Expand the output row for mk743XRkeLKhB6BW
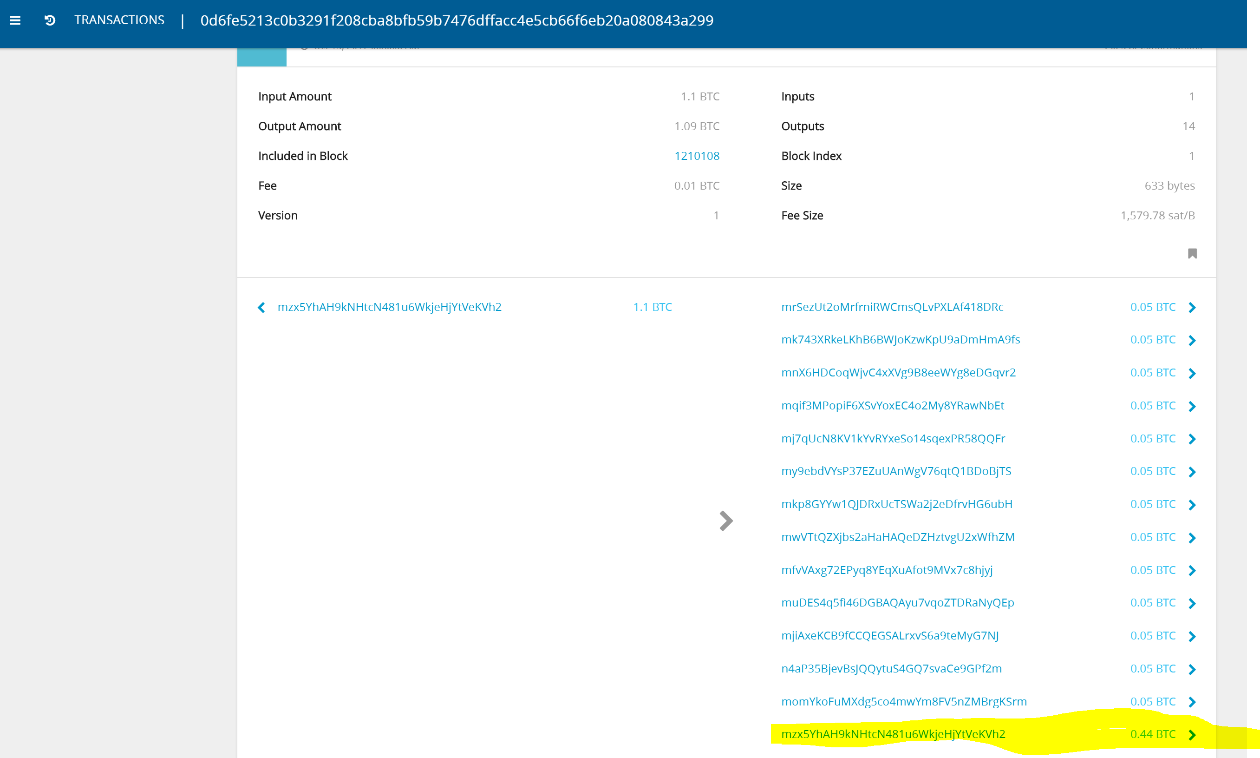 [1193, 340]
